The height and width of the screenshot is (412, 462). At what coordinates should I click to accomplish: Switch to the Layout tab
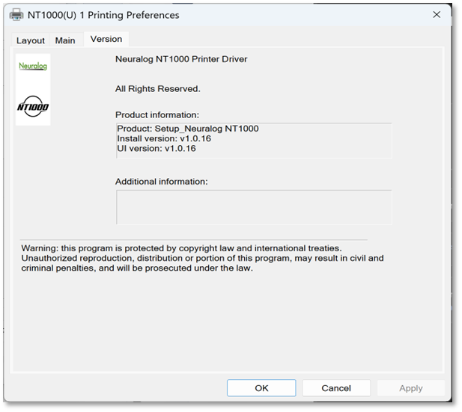[x=31, y=40]
